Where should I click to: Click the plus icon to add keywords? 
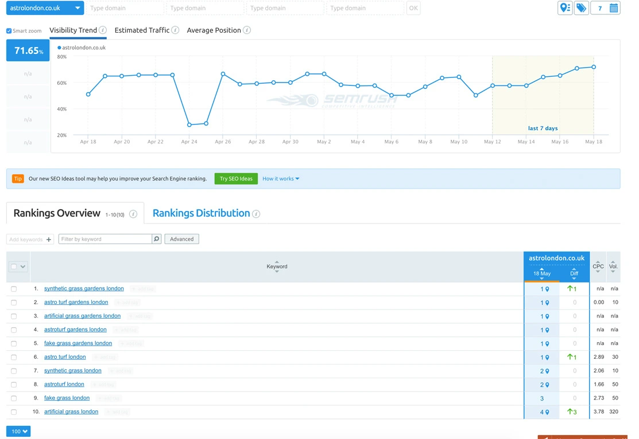coord(49,239)
